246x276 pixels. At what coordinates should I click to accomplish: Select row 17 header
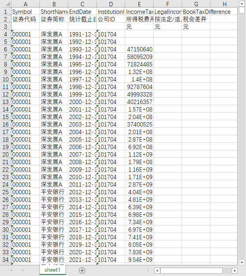point(6,132)
